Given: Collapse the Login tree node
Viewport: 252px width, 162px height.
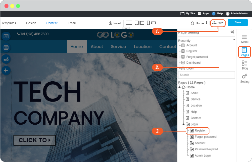Looking at the screenshot, I should pos(184,124).
